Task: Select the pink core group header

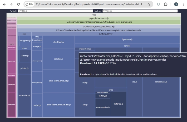Action: (12, 44)
